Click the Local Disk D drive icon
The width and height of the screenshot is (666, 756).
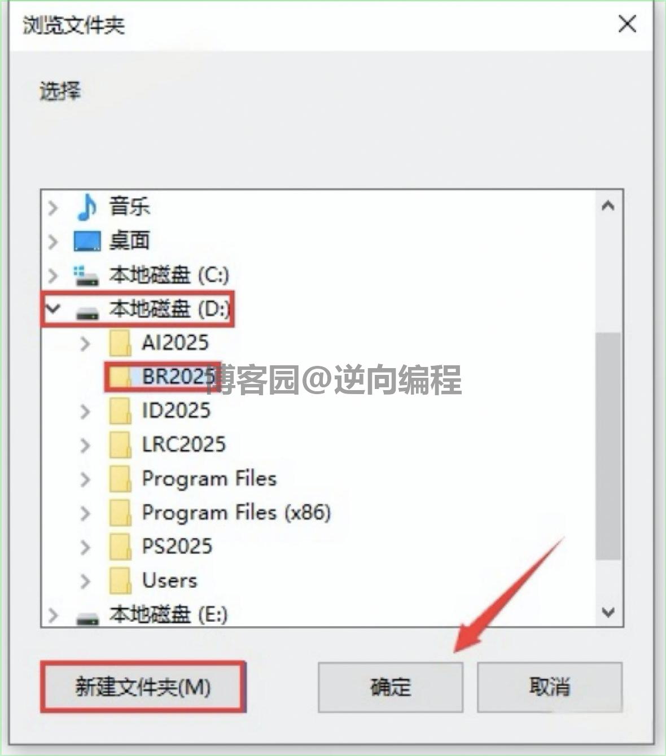87,312
